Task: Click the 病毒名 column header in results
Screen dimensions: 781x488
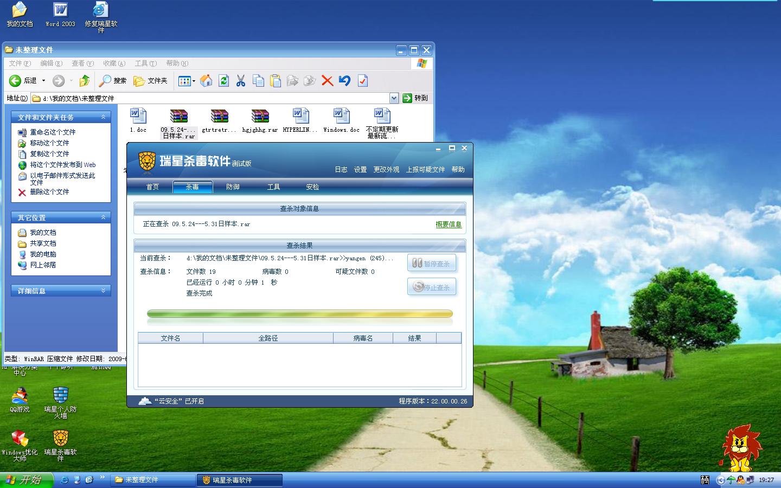Action: (x=363, y=338)
